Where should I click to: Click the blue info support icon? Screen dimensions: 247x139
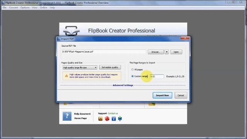point(114,119)
